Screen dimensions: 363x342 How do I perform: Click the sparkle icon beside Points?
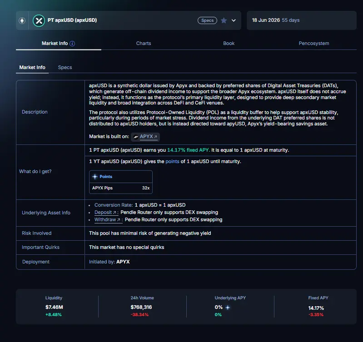point(95,176)
